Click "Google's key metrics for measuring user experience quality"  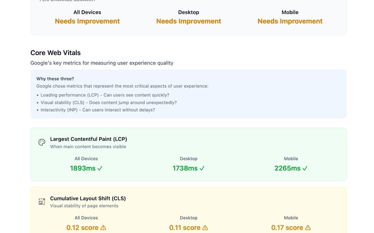coord(102,63)
